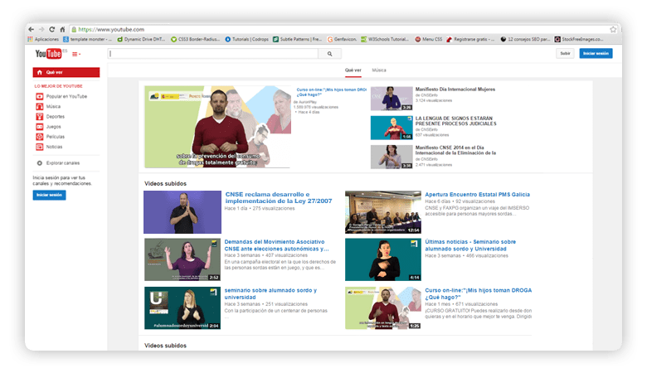The width and height of the screenshot is (647, 373).
Task: Open Noticias in the sidebar
Action: click(54, 147)
